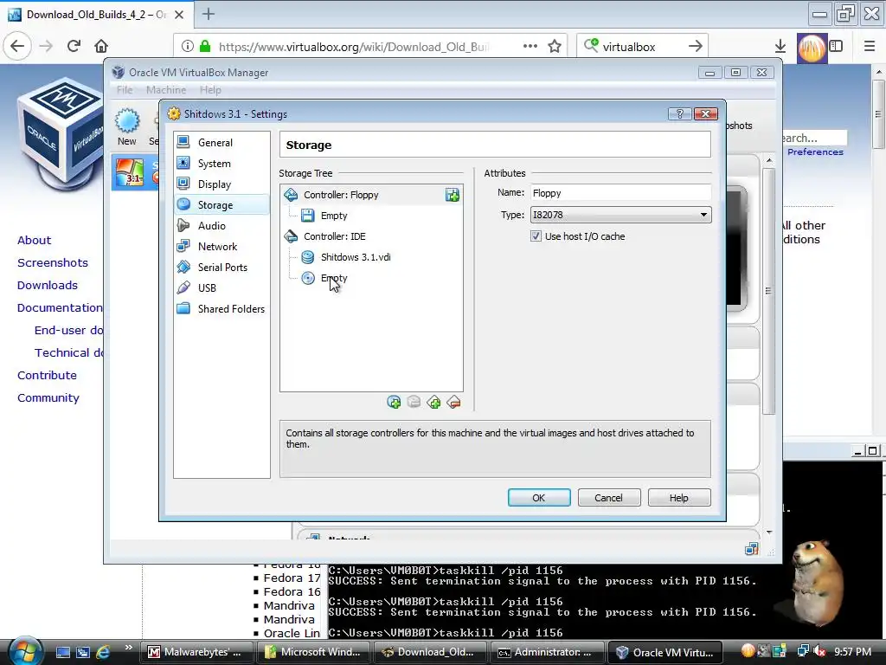Click the controller Name field containing Floppy
This screenshot has height=665, width=886.
tap(620, 193)
